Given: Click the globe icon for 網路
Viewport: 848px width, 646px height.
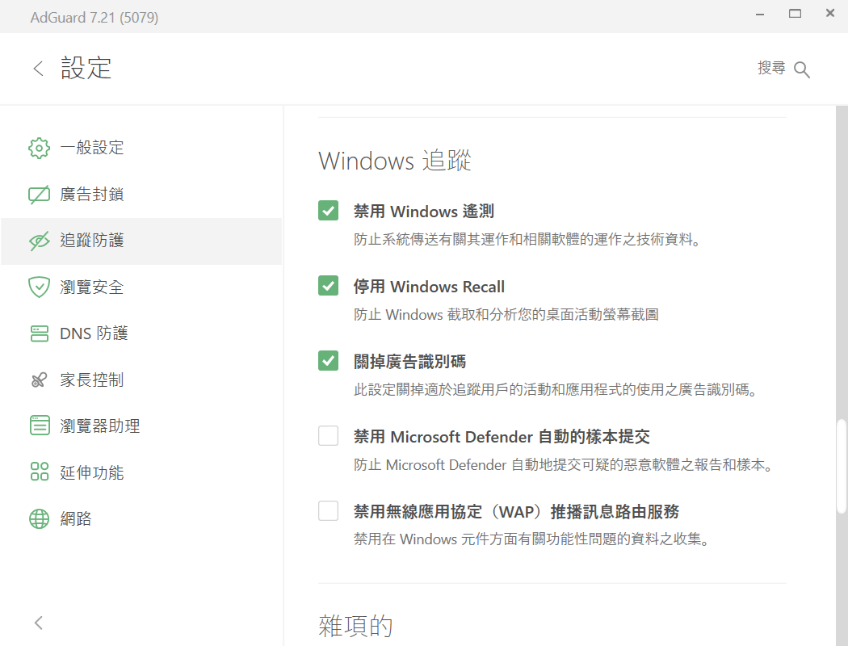Looking at the screenshot, I should point(39,518).
